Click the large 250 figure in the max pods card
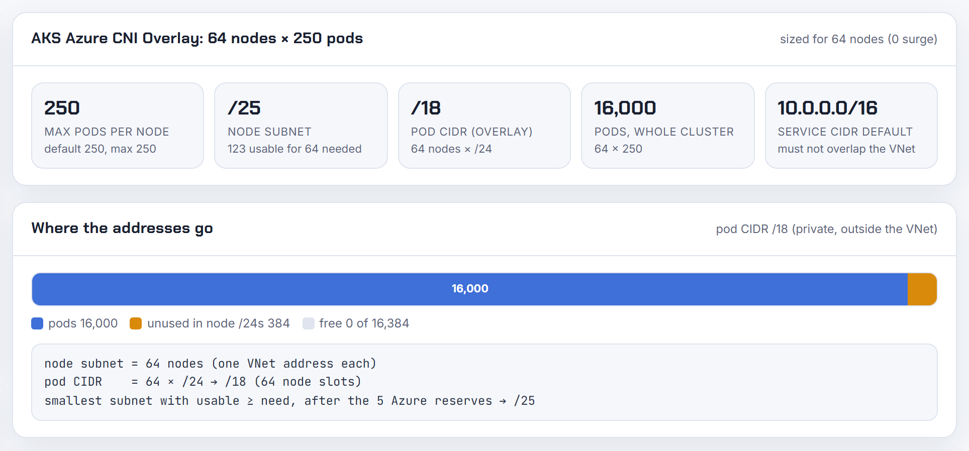The width and height of the screenshot is (969, 451). click(x=62, y=108)
